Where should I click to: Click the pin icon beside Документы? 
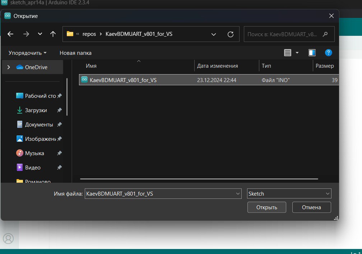click(x=59, y=125)
